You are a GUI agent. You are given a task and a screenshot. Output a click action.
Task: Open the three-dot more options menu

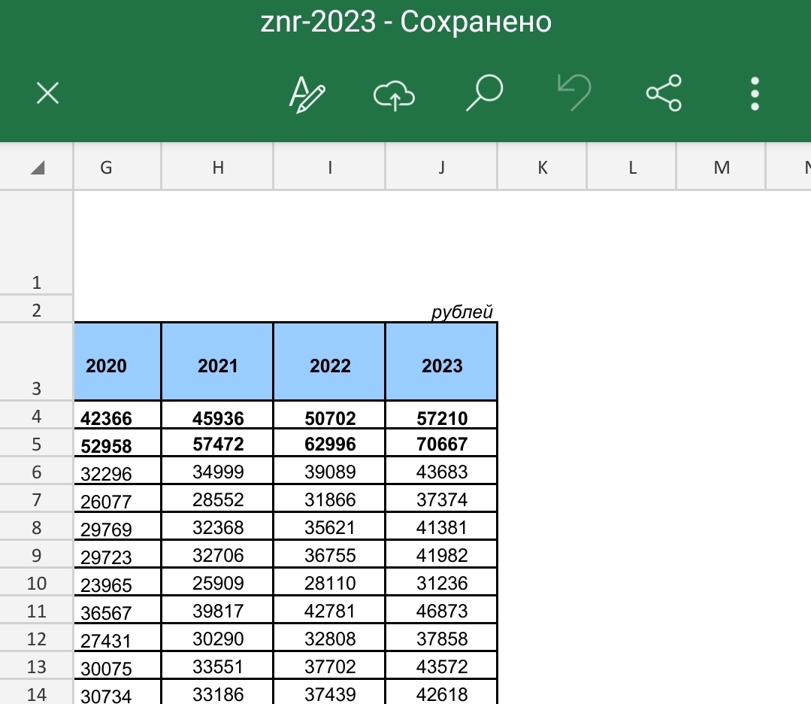tap(755, 94)
